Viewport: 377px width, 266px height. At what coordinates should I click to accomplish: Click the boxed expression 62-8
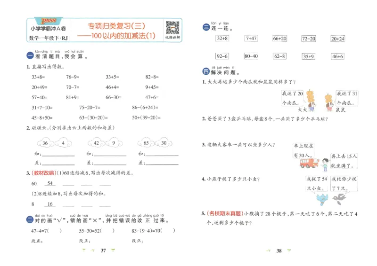point(279,56)
